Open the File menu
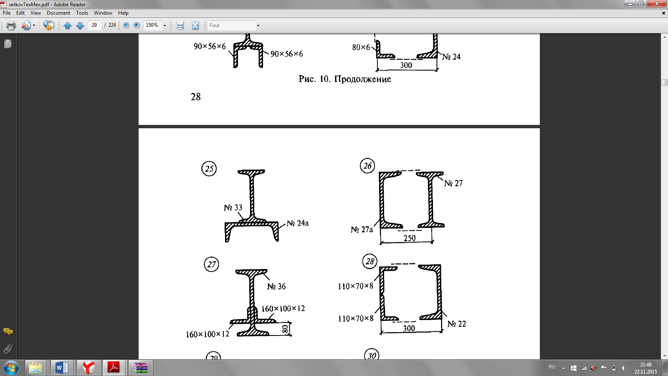 pyautogui.click(x=7, y=13)
